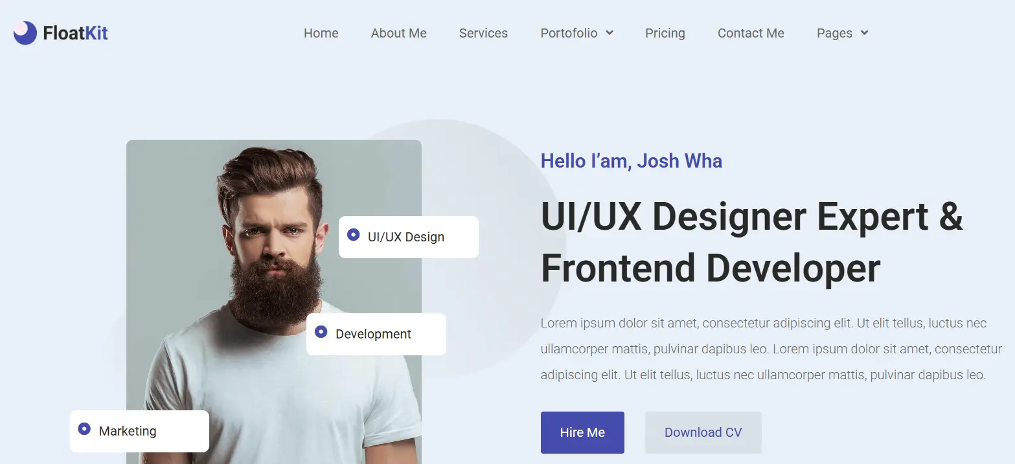The width and height of the screenshot is (1015, 464).
Task: Click the bullet icon beside Marketing
Action: coord(84,428)
